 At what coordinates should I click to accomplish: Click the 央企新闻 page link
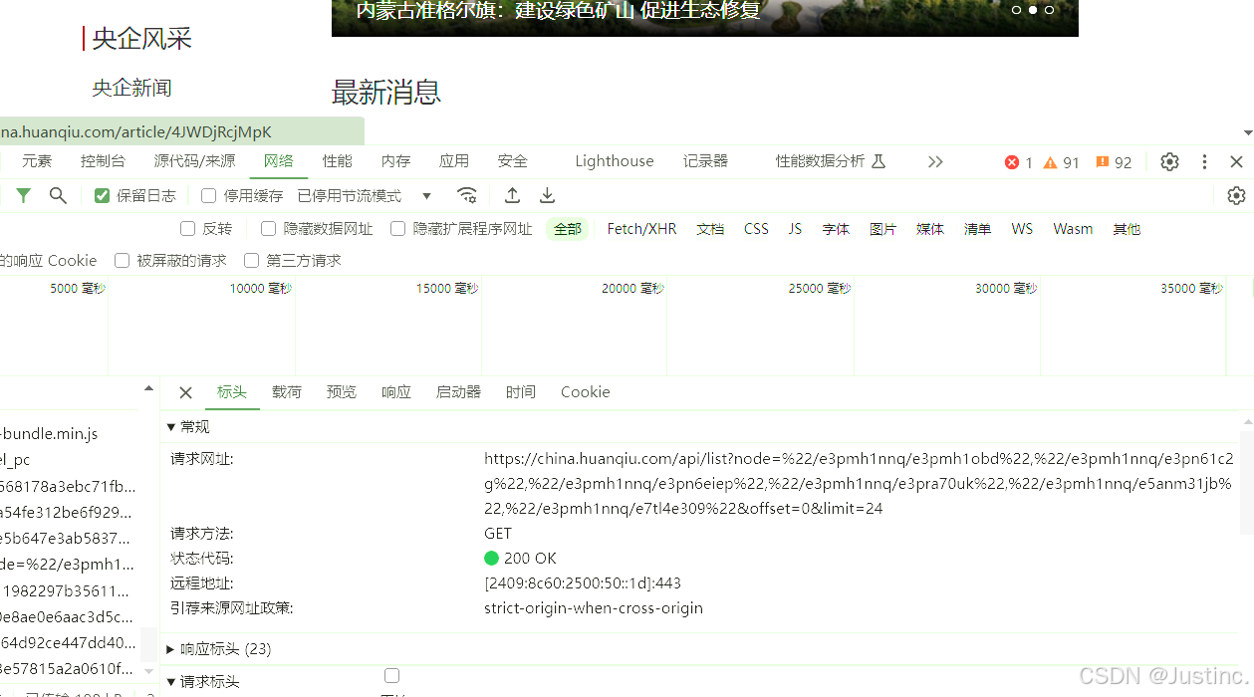[132, 89]
